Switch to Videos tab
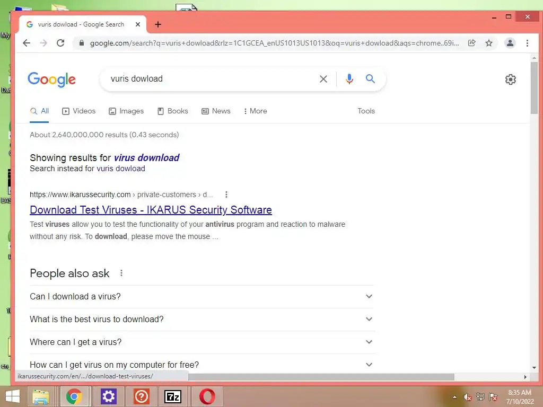The image size is (543, 407). coord(78,111)
